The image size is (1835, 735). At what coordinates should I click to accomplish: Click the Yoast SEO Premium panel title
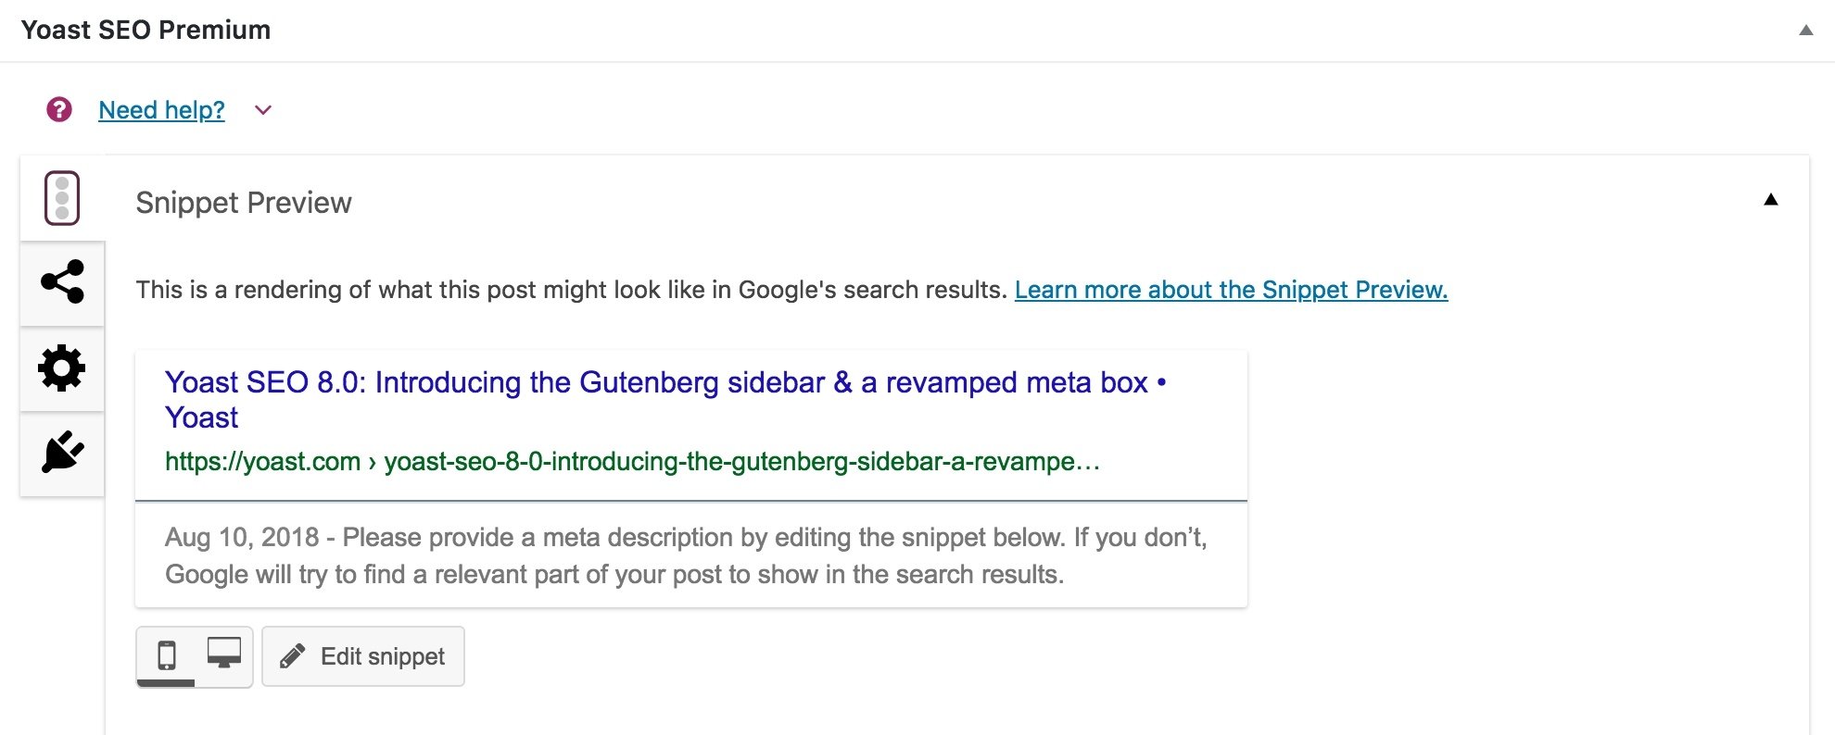146,30
